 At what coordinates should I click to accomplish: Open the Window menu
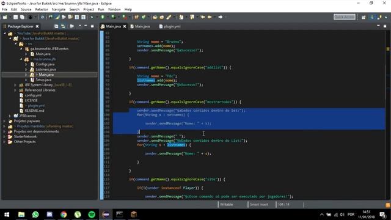tap(114, 10)
